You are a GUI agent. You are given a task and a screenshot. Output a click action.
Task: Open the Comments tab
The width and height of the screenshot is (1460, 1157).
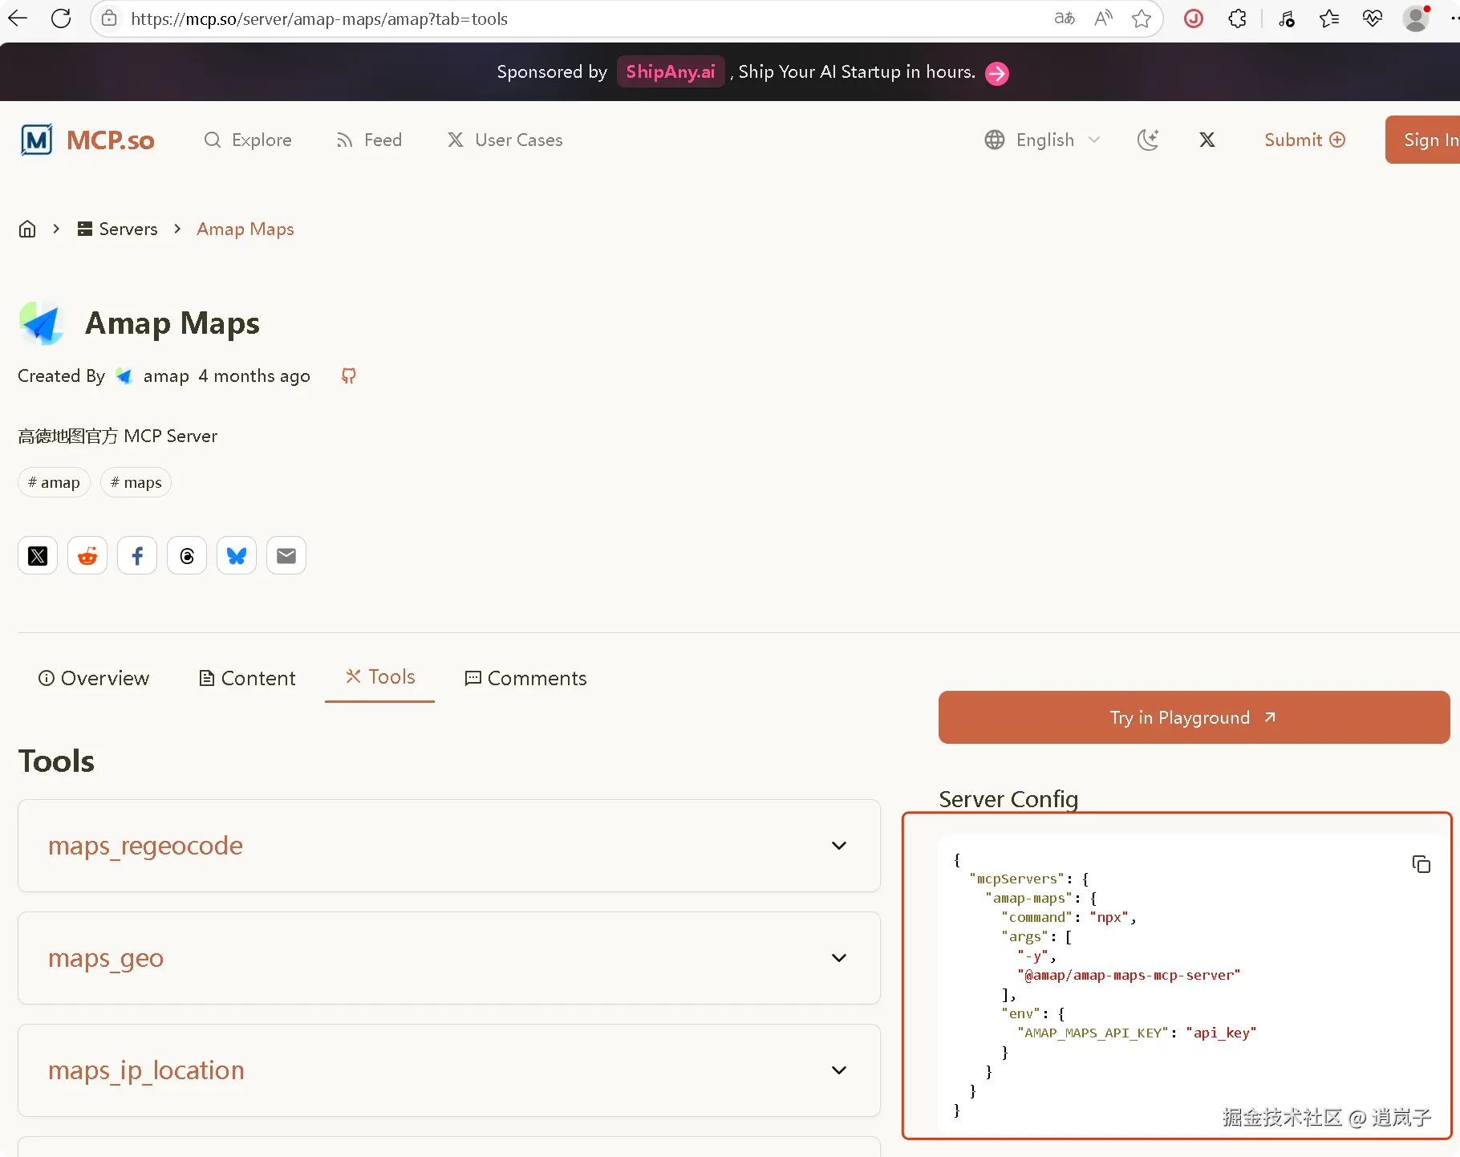click(526, 678)
